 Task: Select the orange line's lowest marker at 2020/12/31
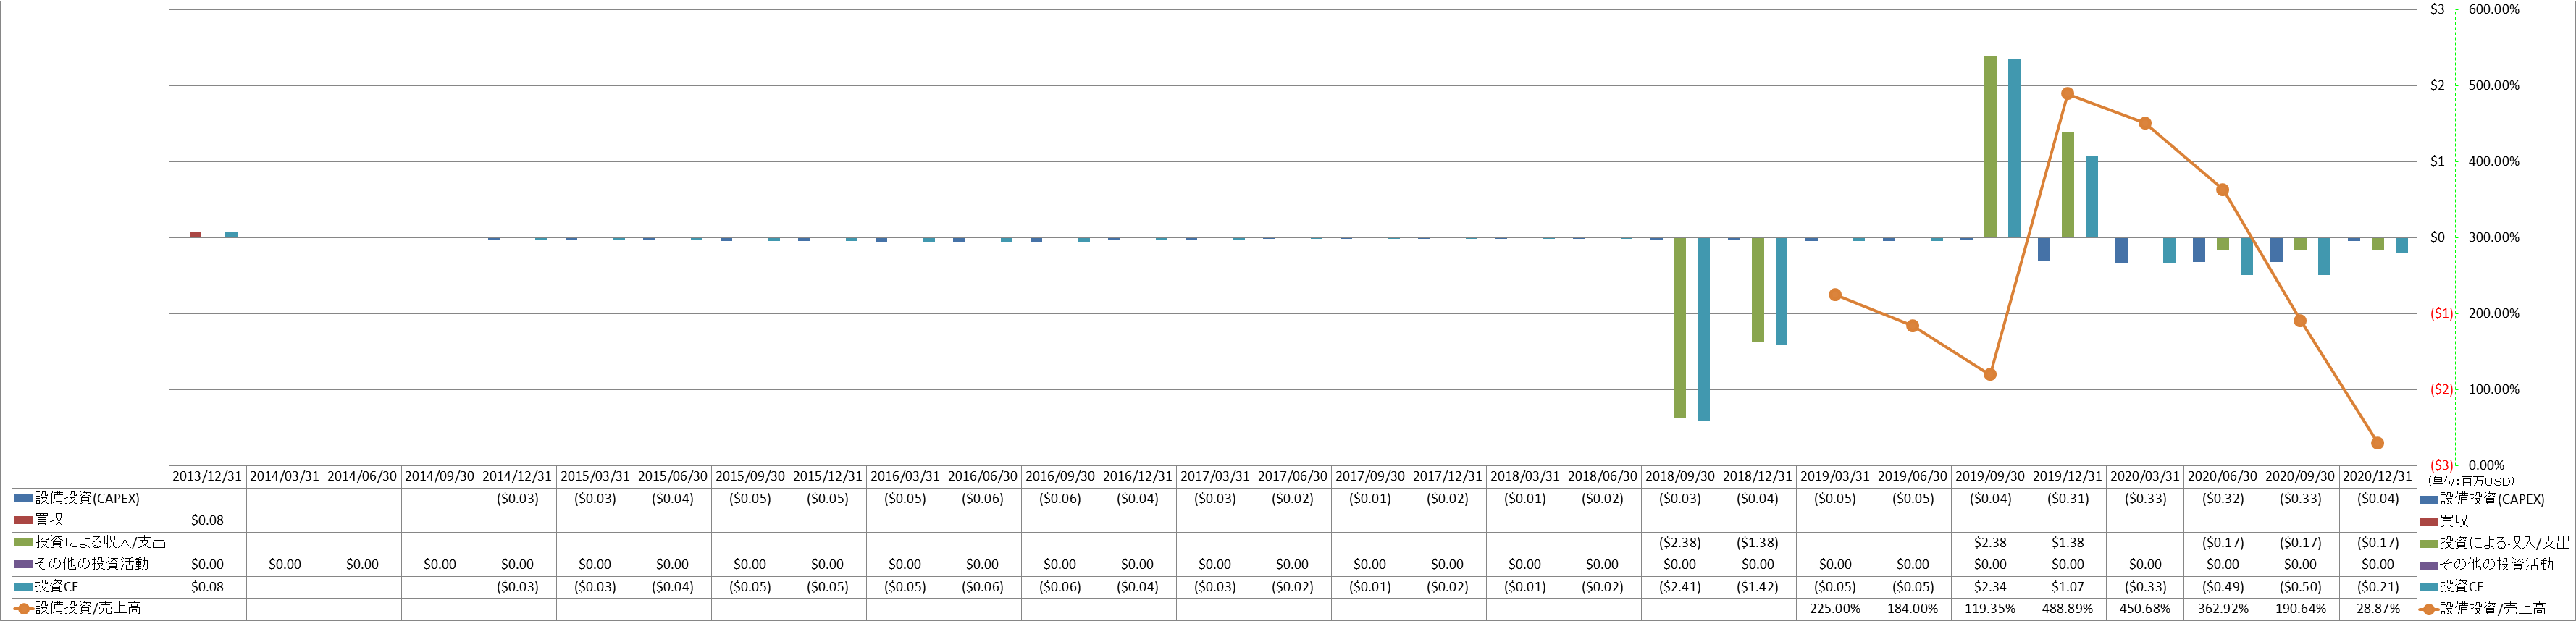tap(2378, 443)
